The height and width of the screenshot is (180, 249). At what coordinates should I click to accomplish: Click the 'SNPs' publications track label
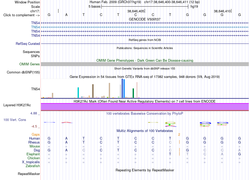click(x=35, y=56)
